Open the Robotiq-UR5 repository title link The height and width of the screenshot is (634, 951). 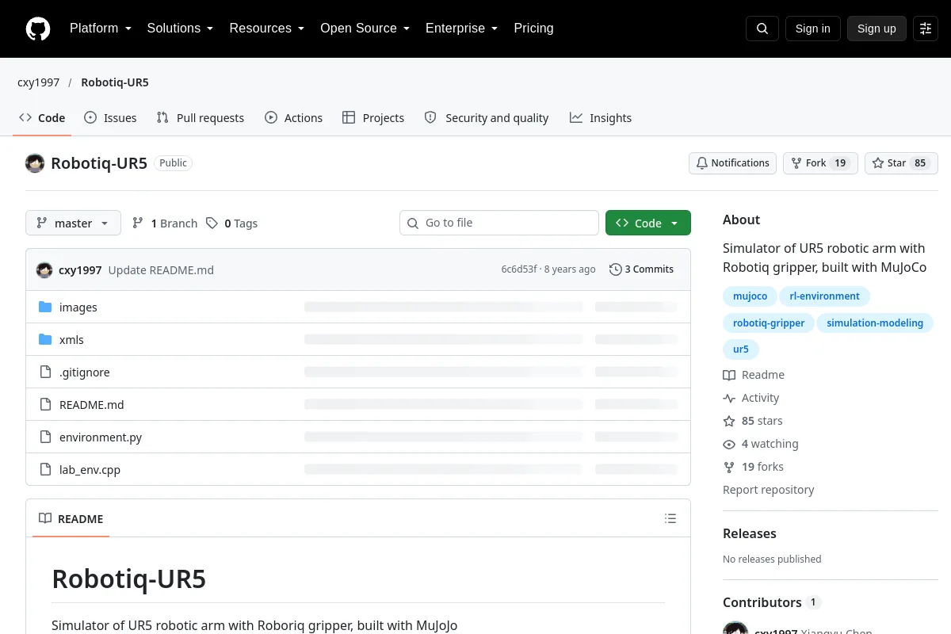[x=99, y=163]
